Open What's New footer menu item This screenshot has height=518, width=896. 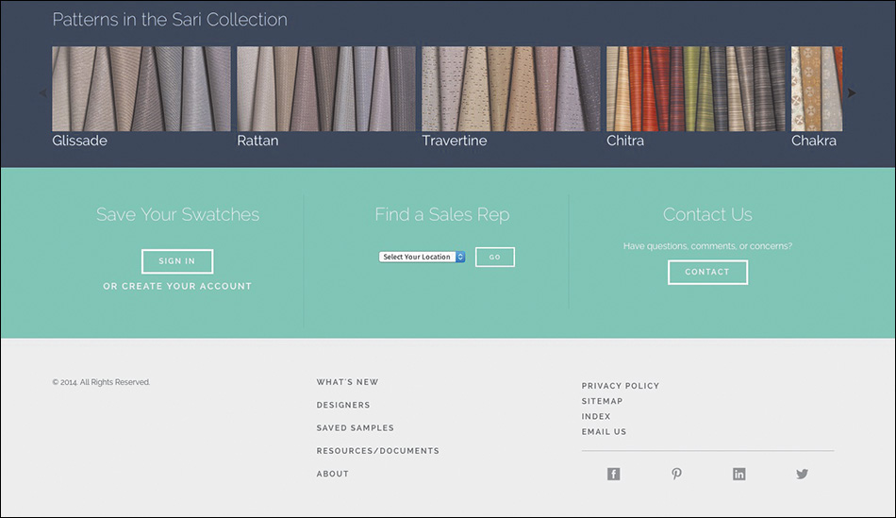[347, 382]
